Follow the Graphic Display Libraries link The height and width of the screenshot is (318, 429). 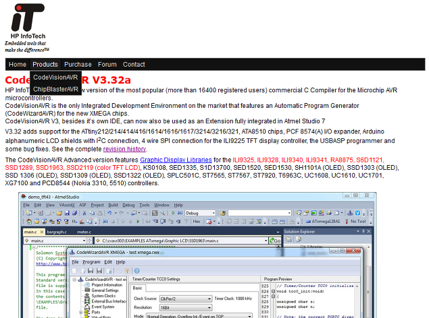(x=176, y=160)
